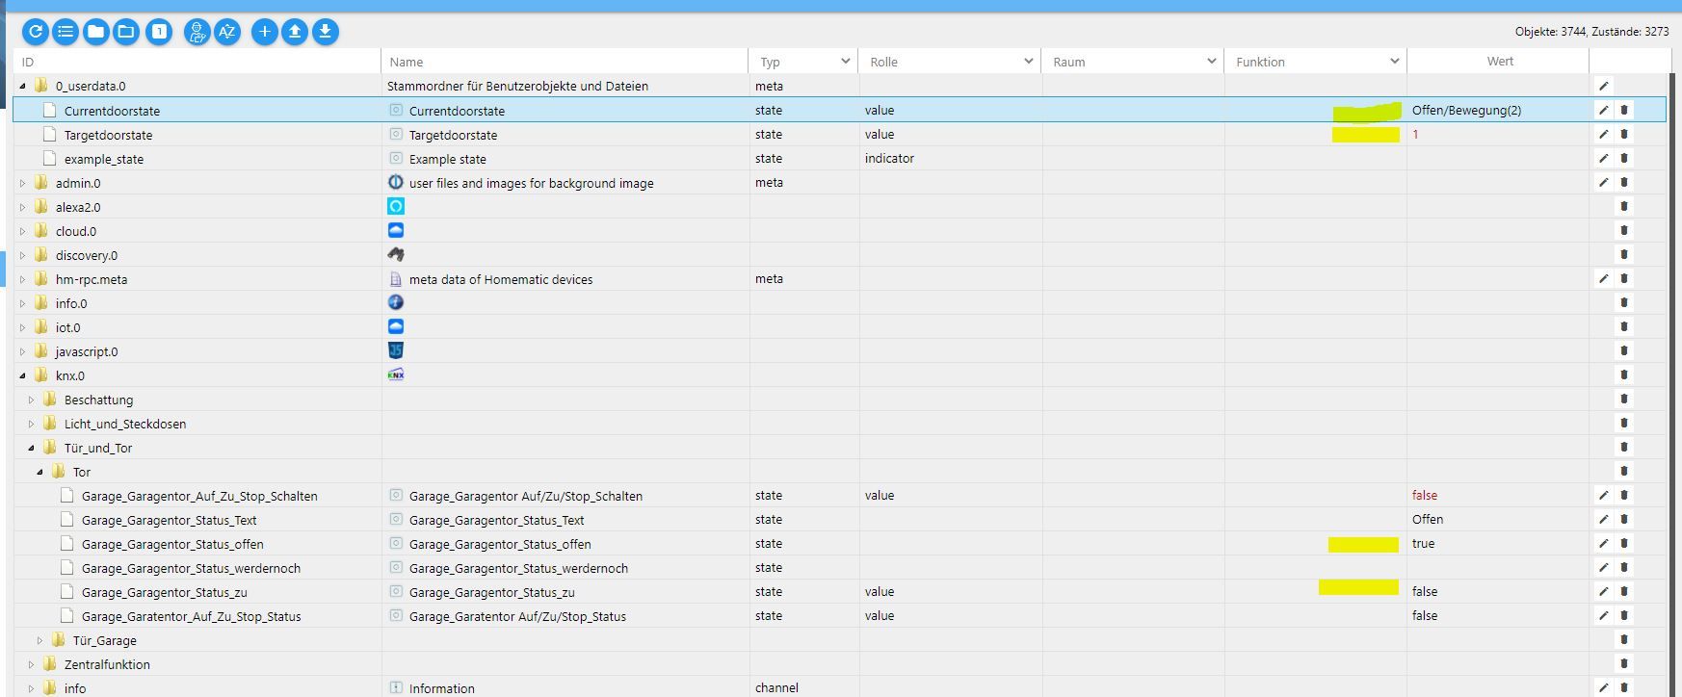This screenshot has height=697, width=1682.
Task: Toggle expert mode toolbar icon
Action: (x=197, y=32)
